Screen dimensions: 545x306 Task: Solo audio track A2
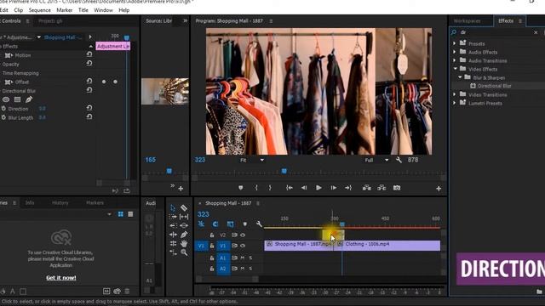pyautogui.click(x=250, y=269)
